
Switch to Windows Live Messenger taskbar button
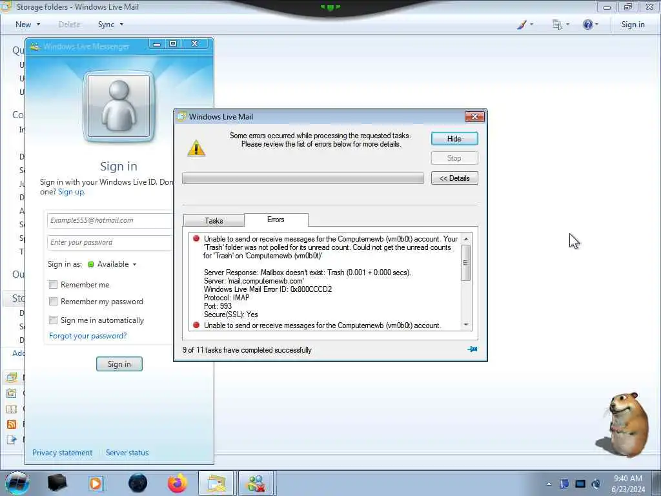(x=256, y=483)
